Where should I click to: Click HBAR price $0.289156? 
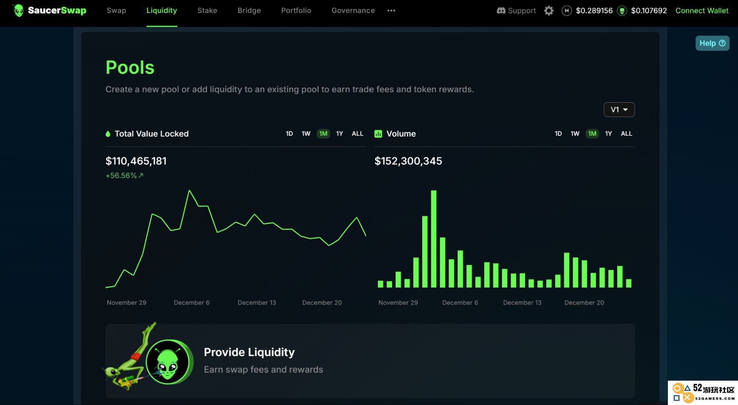tap(594, 11)
